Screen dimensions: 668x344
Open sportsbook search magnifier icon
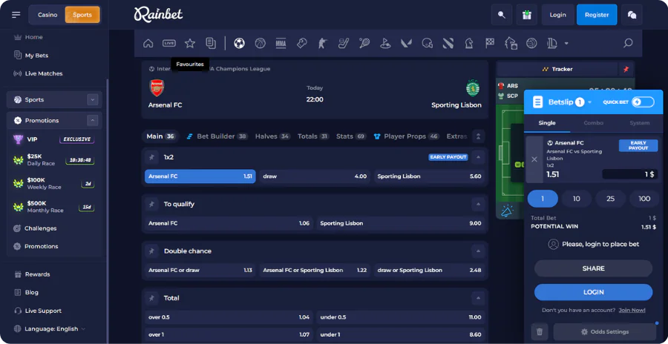(x=628, y=43)
